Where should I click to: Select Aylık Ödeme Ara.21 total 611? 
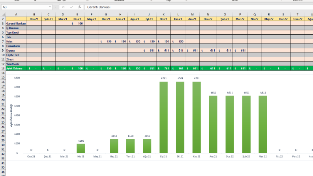(192, 68)
